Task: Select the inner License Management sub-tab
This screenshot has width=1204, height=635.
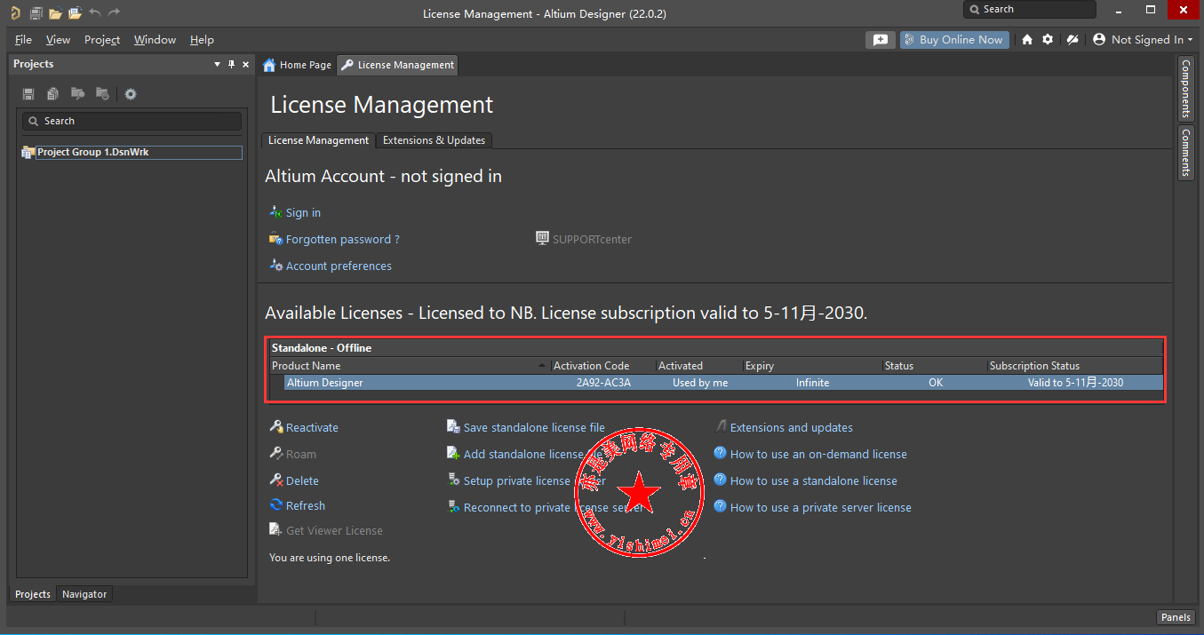Action: tap(318, 140)
